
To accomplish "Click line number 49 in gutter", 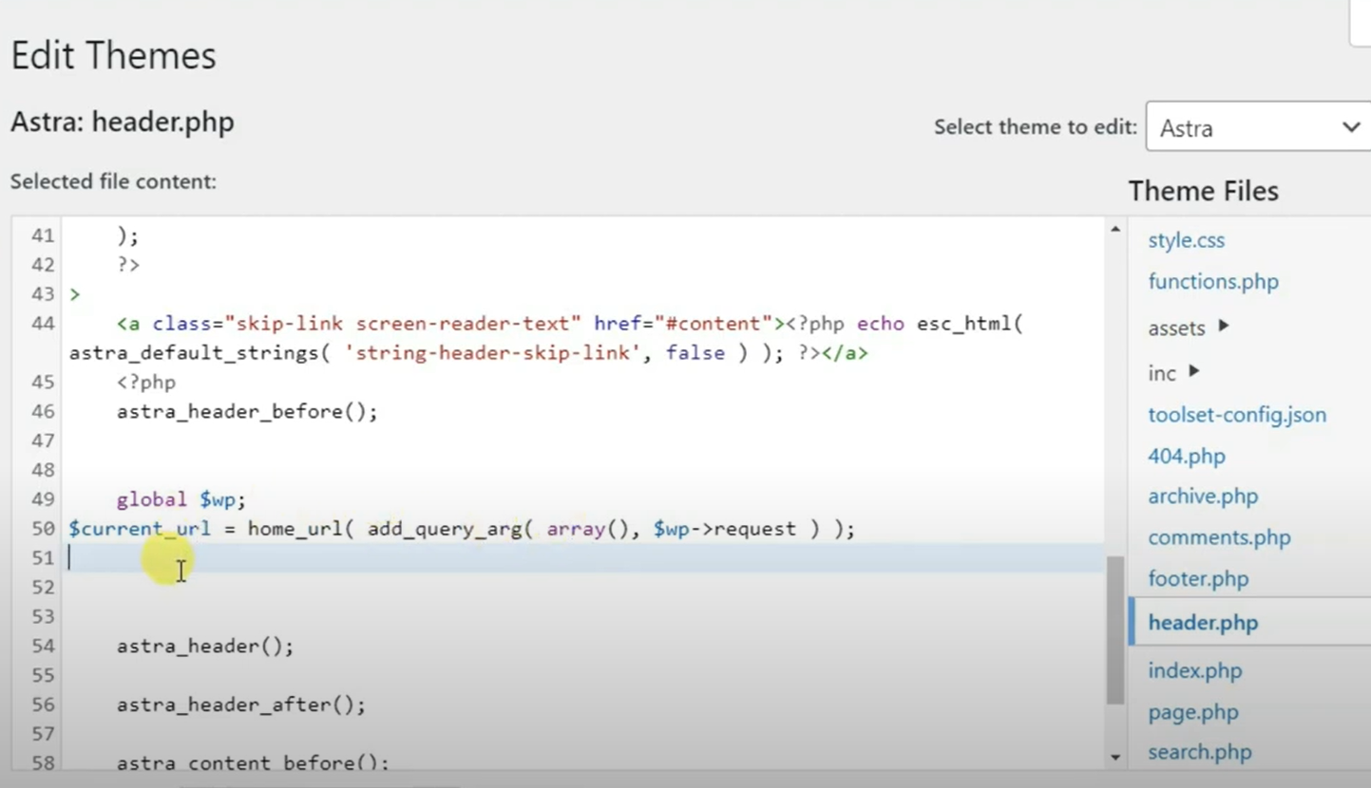I will [43, 499].
